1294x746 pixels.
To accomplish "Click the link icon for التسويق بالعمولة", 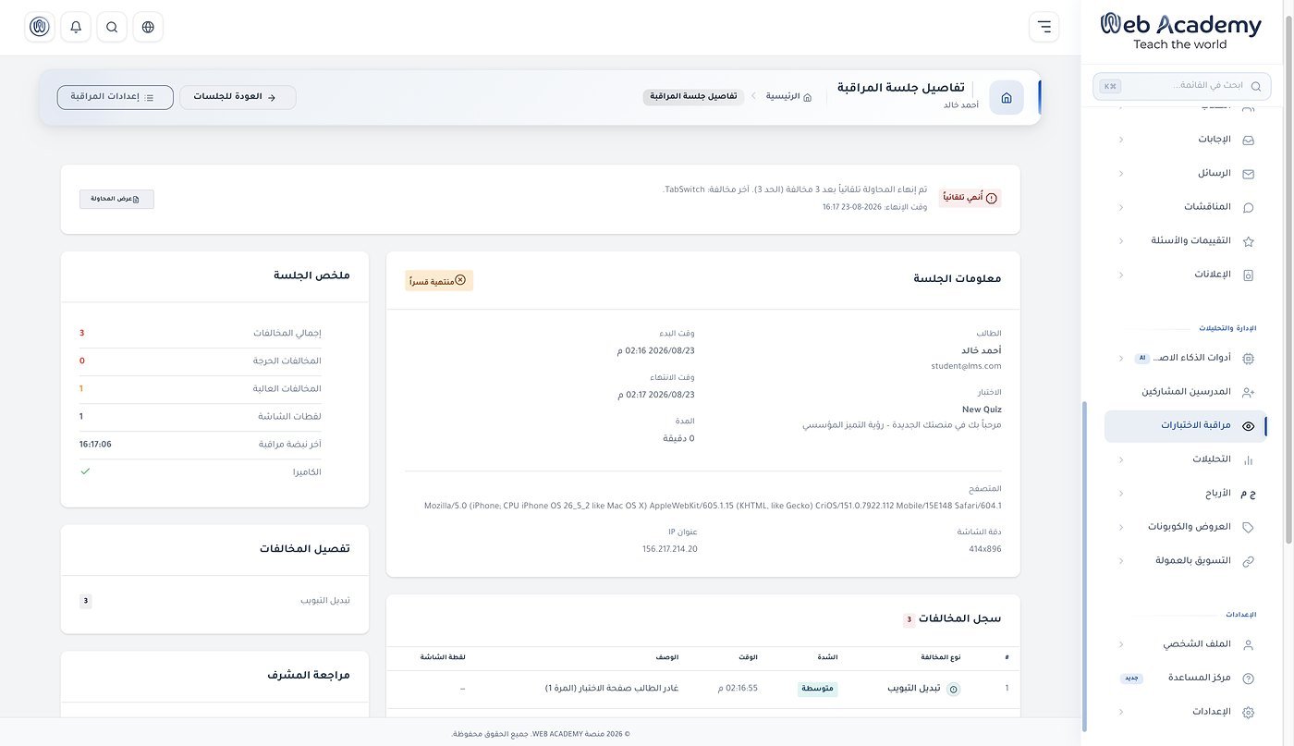I will (x=1248, y=561).
